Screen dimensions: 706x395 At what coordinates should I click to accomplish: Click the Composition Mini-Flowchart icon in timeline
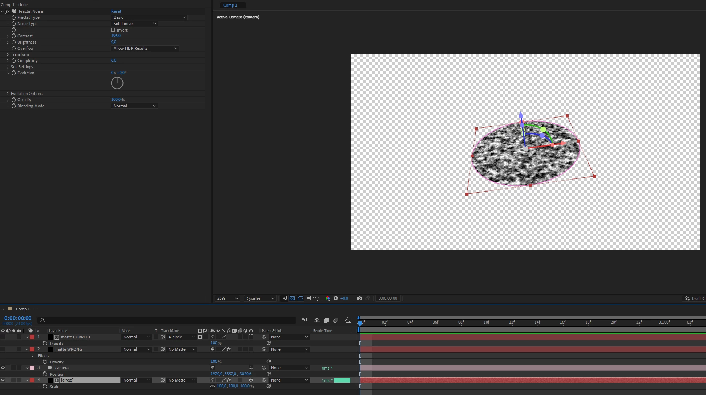(x=304, y=320)
